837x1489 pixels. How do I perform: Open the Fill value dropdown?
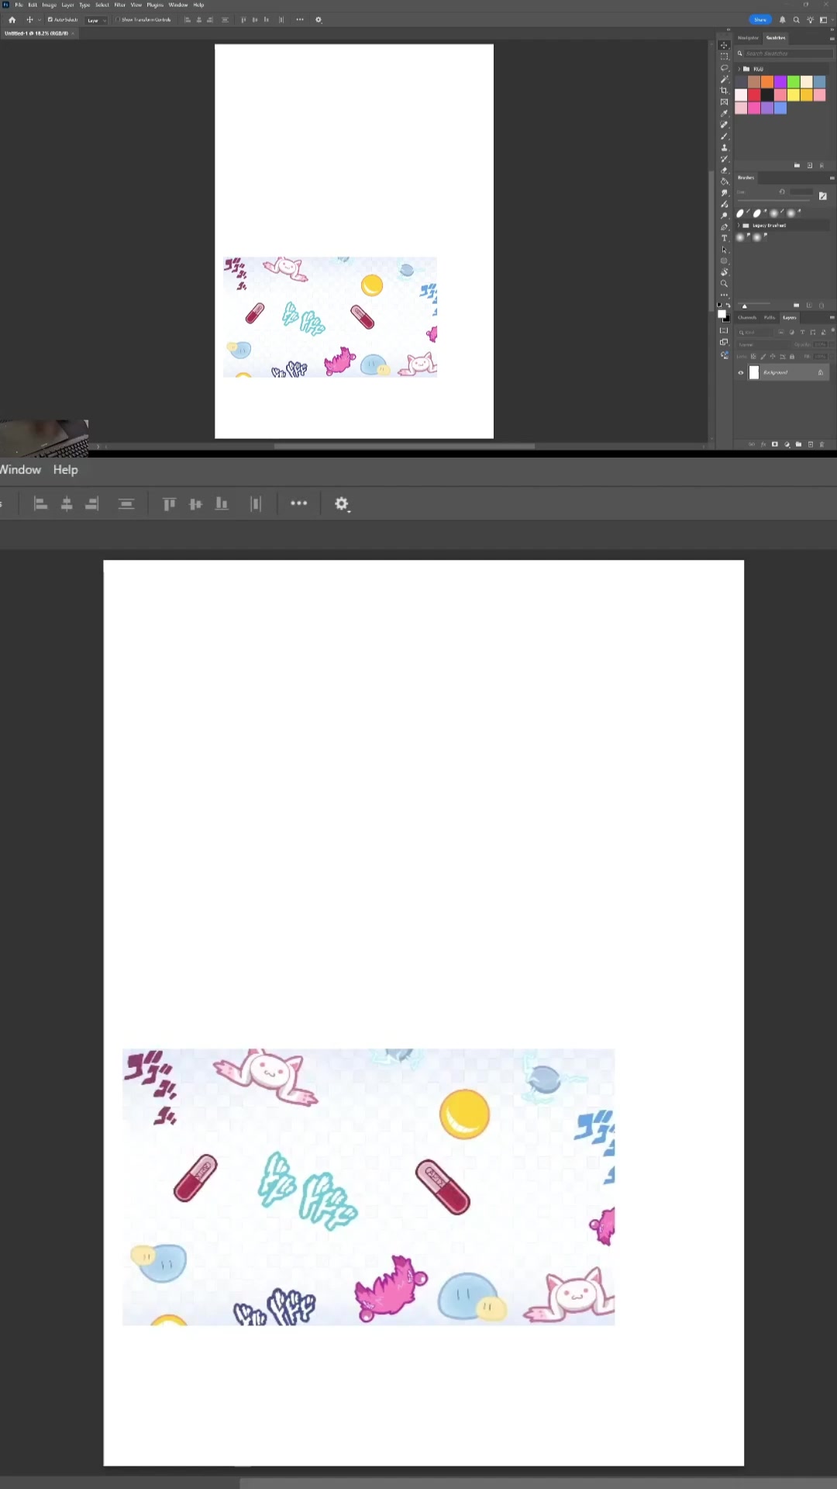click(x=832, y=357)
